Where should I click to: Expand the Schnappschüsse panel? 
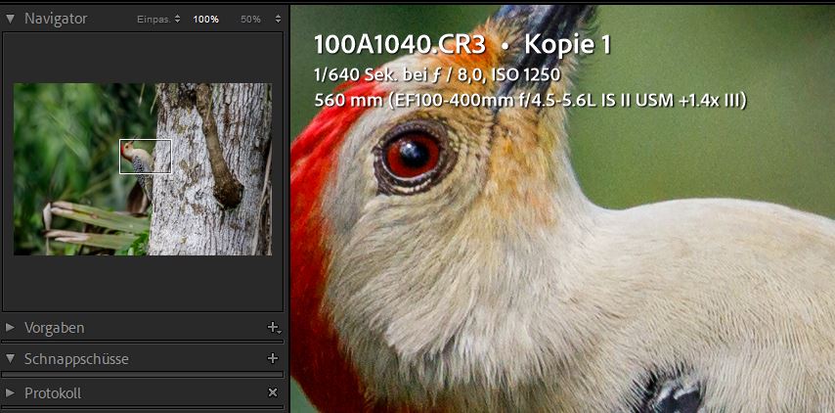pos(10,358)
